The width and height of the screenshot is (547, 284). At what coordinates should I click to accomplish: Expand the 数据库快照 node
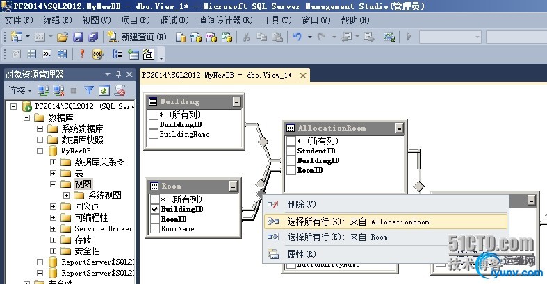tap(40, 140)
